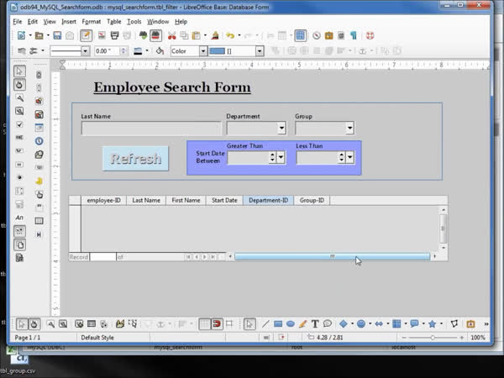Select the Ellipse shape tool
The image size is (504, 378).
291,323
